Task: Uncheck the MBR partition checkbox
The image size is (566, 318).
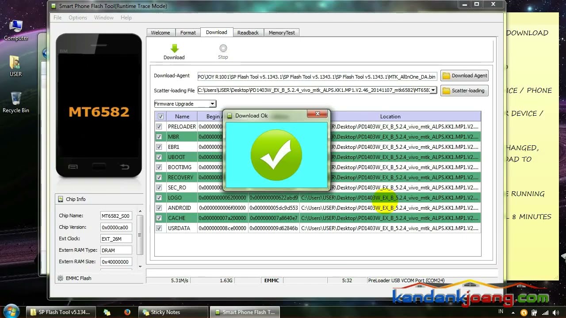Action: coord(159,137)
